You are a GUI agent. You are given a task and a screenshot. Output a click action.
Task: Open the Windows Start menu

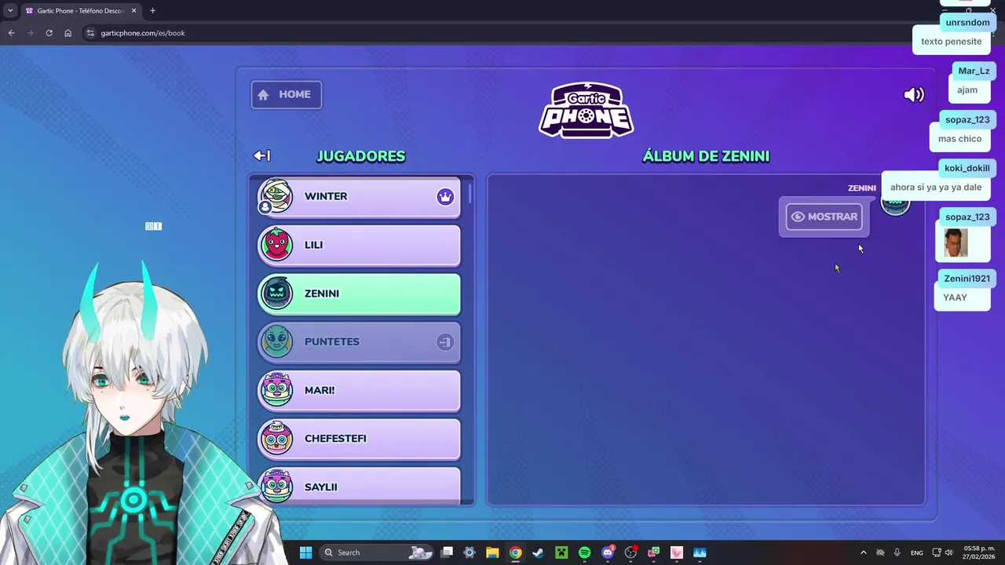point(305,552)
